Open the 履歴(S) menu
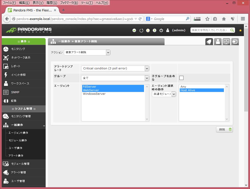Screen dimensions: 250x189 pyautogui.click(x=52, y=3)
